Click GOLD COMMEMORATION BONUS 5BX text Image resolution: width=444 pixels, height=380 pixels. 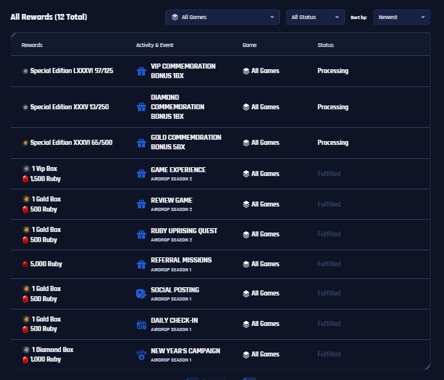(186, 142)
